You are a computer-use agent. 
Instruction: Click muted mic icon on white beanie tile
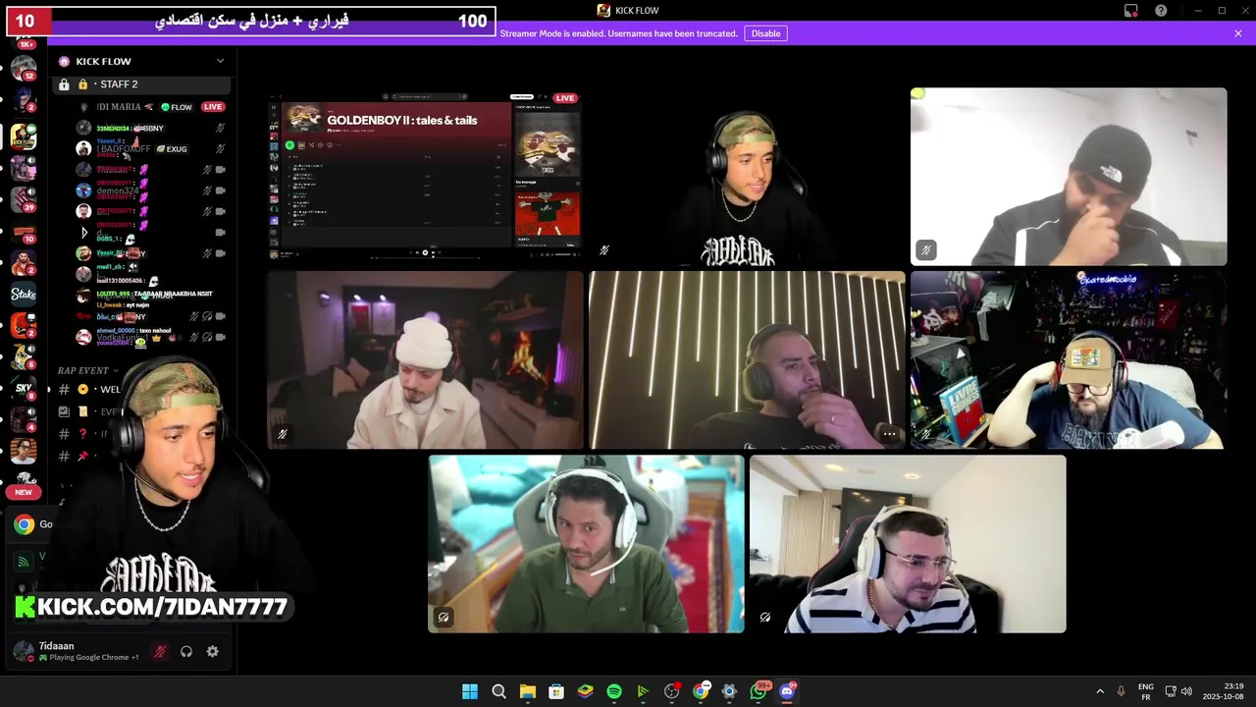tap(283, 433)
